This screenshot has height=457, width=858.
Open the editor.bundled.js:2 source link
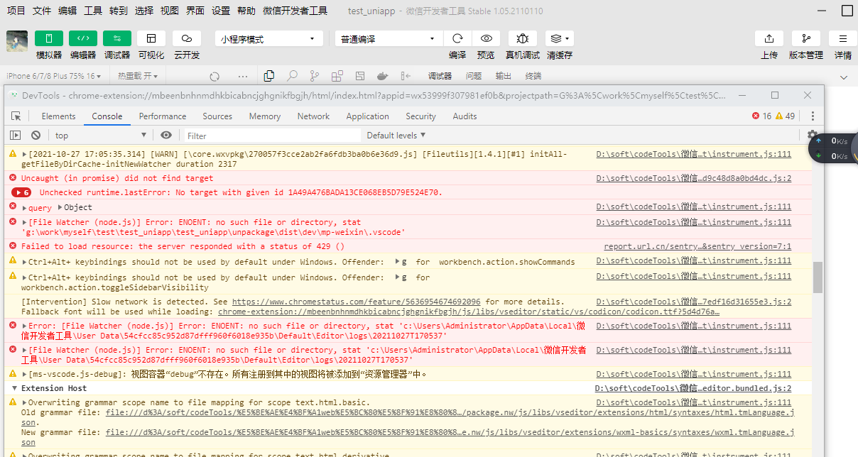693,388
